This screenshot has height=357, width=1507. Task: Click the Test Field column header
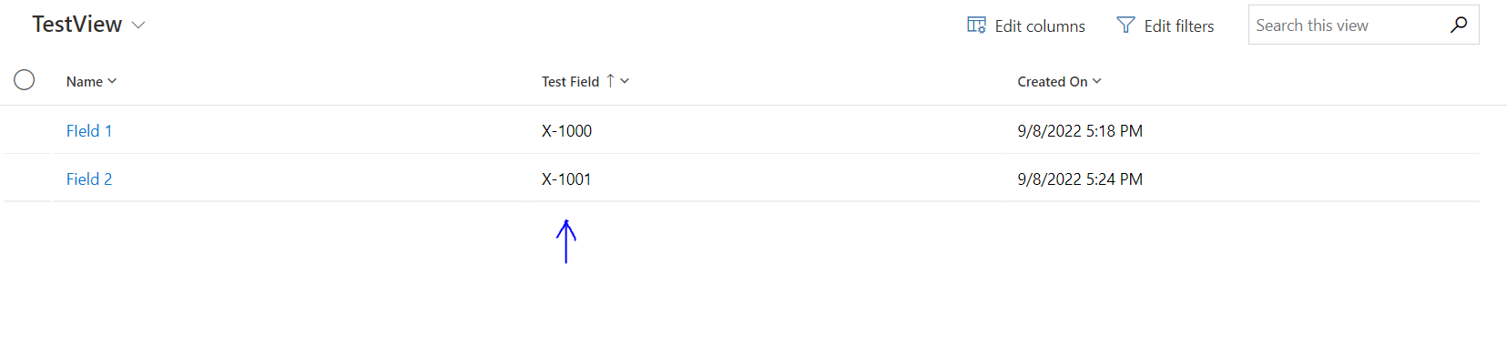click(x=571, y=81)
